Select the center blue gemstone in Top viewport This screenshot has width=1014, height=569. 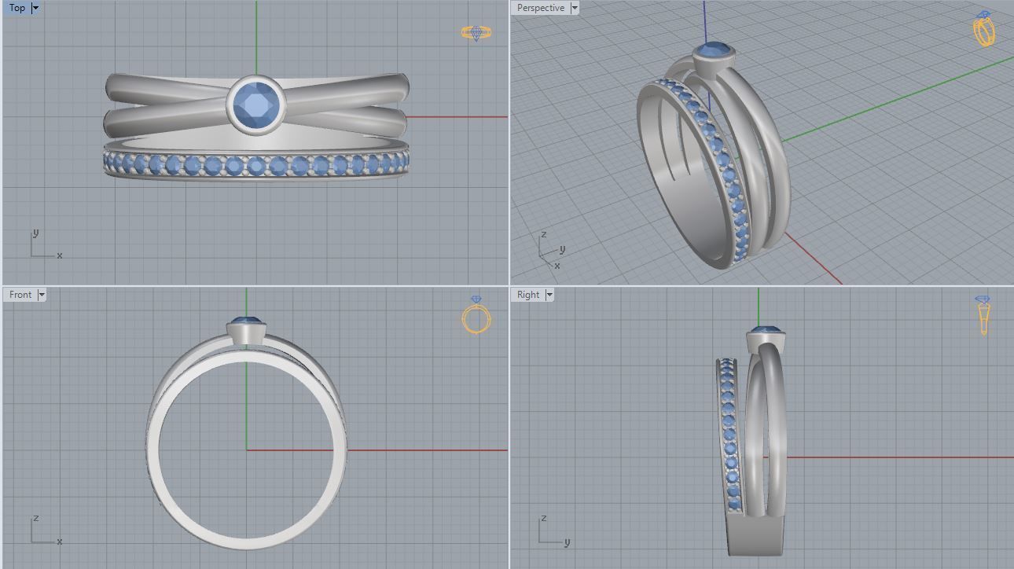coord(255,105)
